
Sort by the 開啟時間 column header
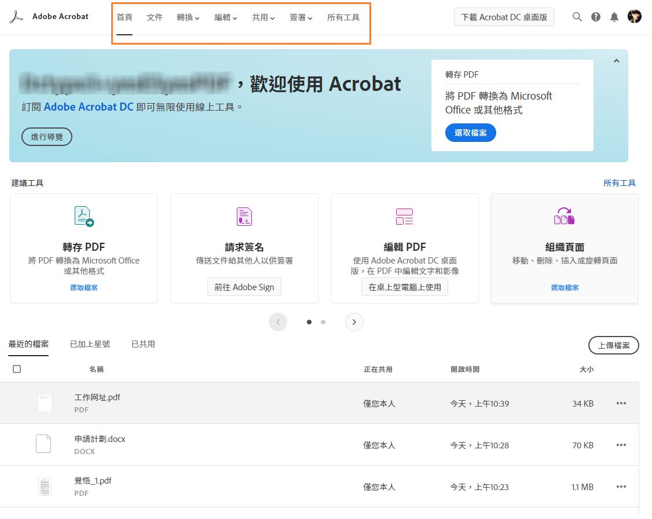tap(465, 369)
